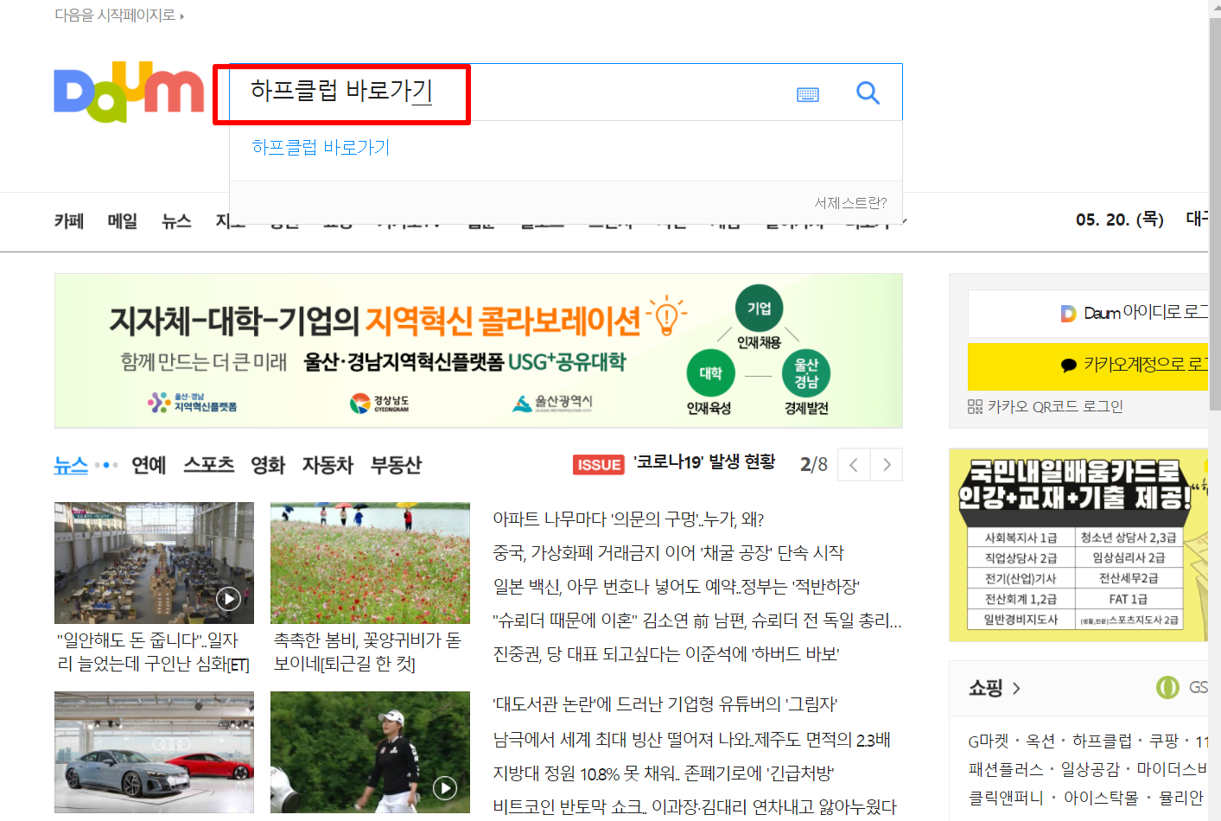Open headline 일본 백신 예약 적반하장

pos(677,587)
